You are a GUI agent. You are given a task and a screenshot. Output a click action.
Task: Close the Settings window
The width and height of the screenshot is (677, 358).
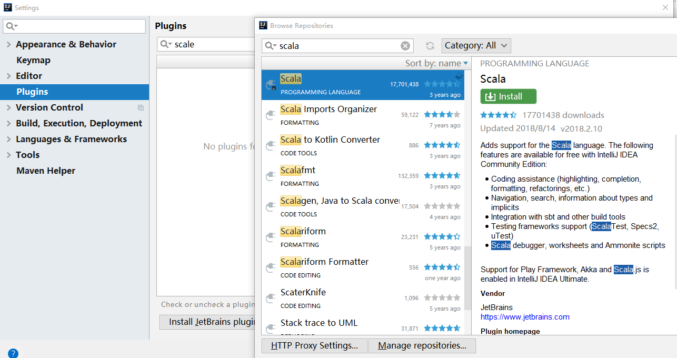pyautogui.click(x=665, y=7)
